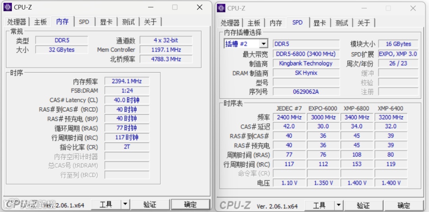The image size is (429, 212).
Task: Click tRAS value 77 时钟
Action: (x=127, y=128)
